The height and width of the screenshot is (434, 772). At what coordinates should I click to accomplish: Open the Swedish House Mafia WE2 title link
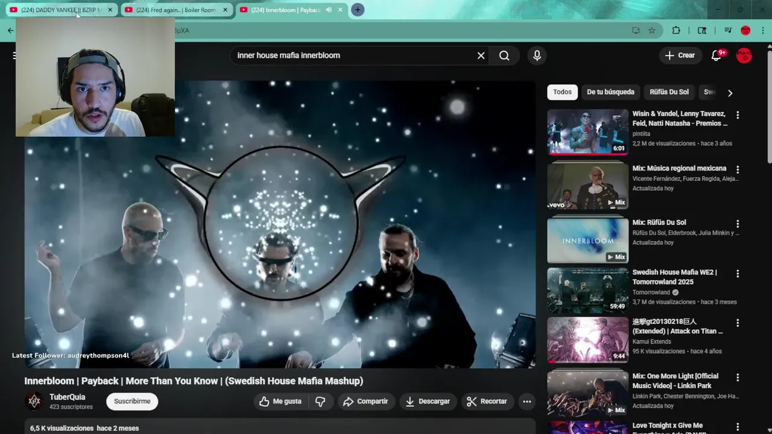tap(674, 277)
